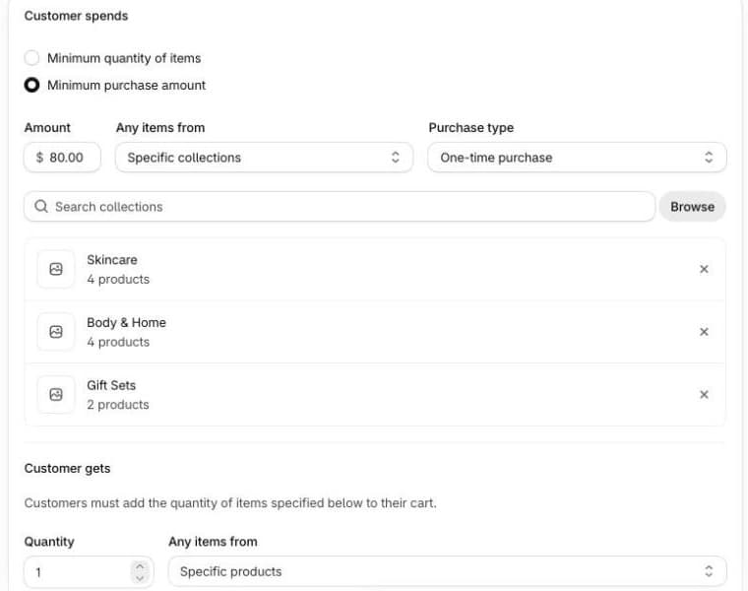Remove the Skincare collection
This screenshot has height=591, width=748.
click(704, 269)
